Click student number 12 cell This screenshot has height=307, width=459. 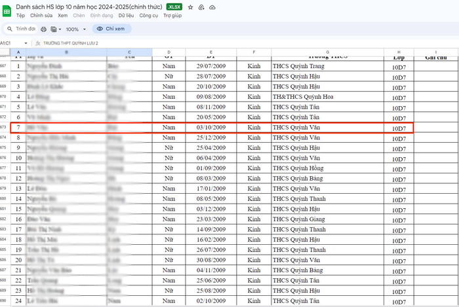tap(18, 179)
